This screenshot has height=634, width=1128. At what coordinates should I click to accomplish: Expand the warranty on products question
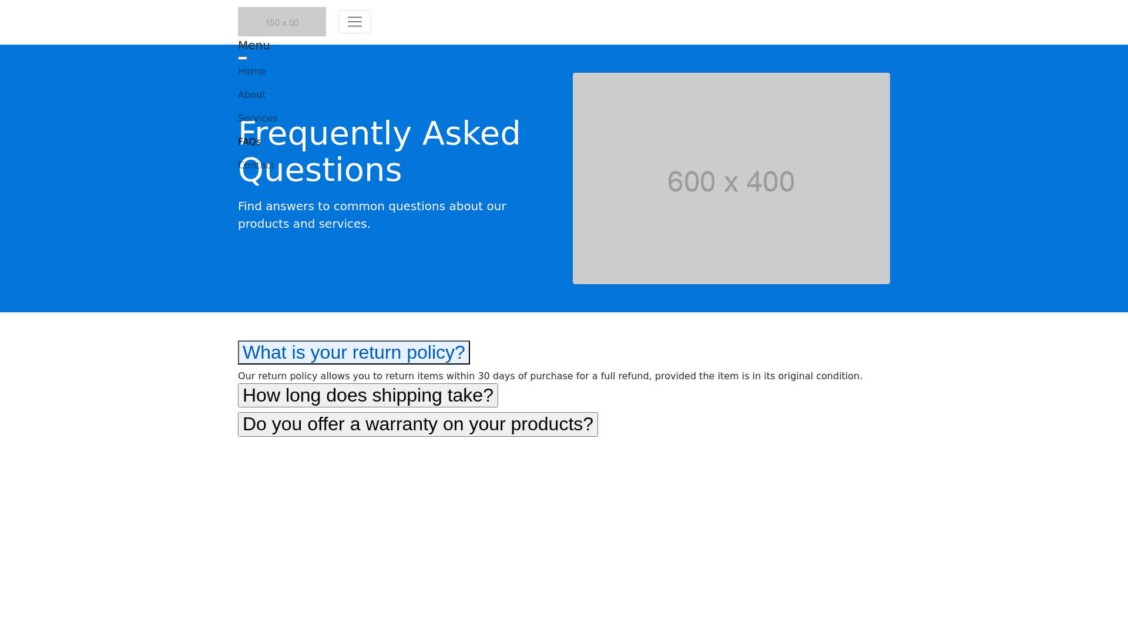click(418, 424)
